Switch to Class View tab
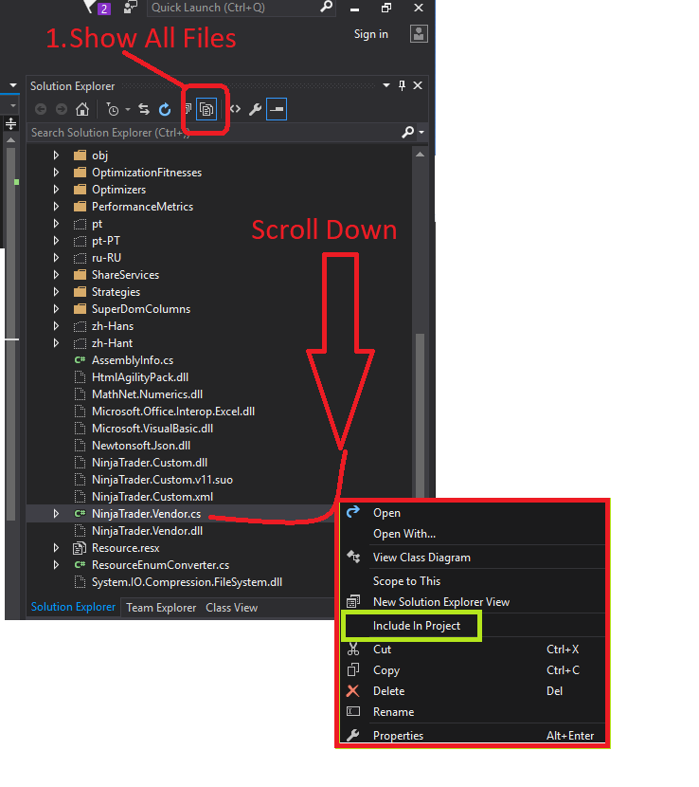This screenshot has width=699, height=787. coord(232,608)
